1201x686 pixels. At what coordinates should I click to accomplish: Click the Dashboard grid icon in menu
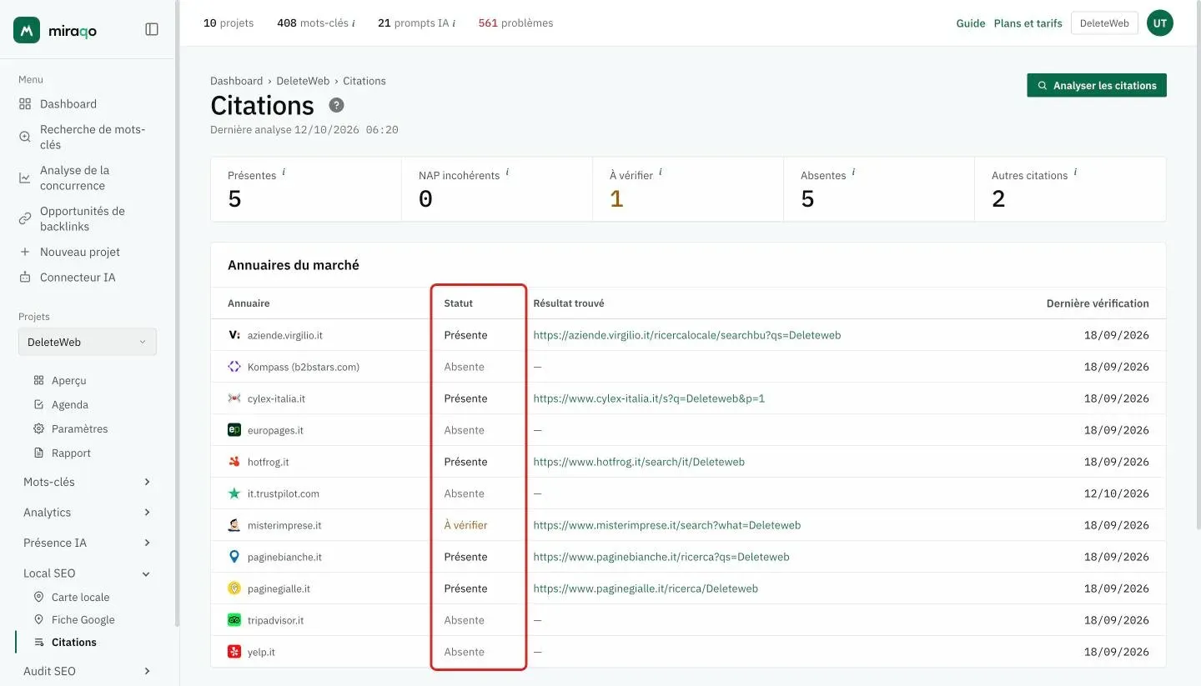tap(25, 104)
